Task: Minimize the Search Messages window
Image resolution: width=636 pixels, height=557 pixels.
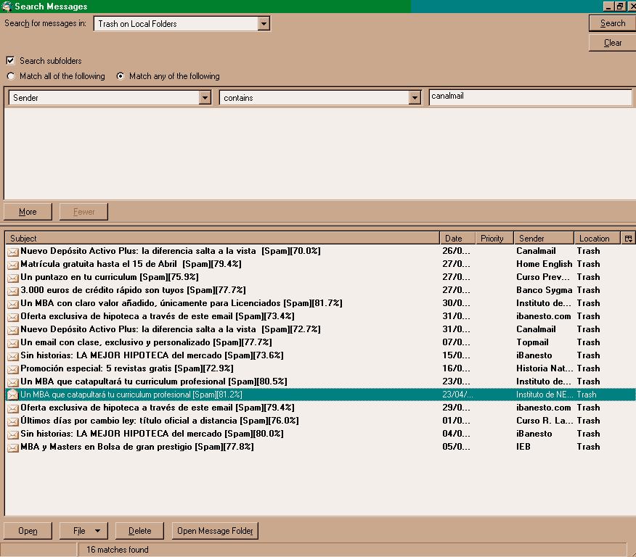Action: click(x=608, y=7)
